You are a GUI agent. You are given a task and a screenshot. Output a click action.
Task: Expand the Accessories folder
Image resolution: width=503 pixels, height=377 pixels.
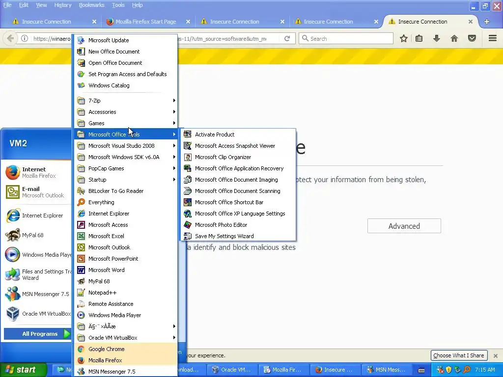126,112
